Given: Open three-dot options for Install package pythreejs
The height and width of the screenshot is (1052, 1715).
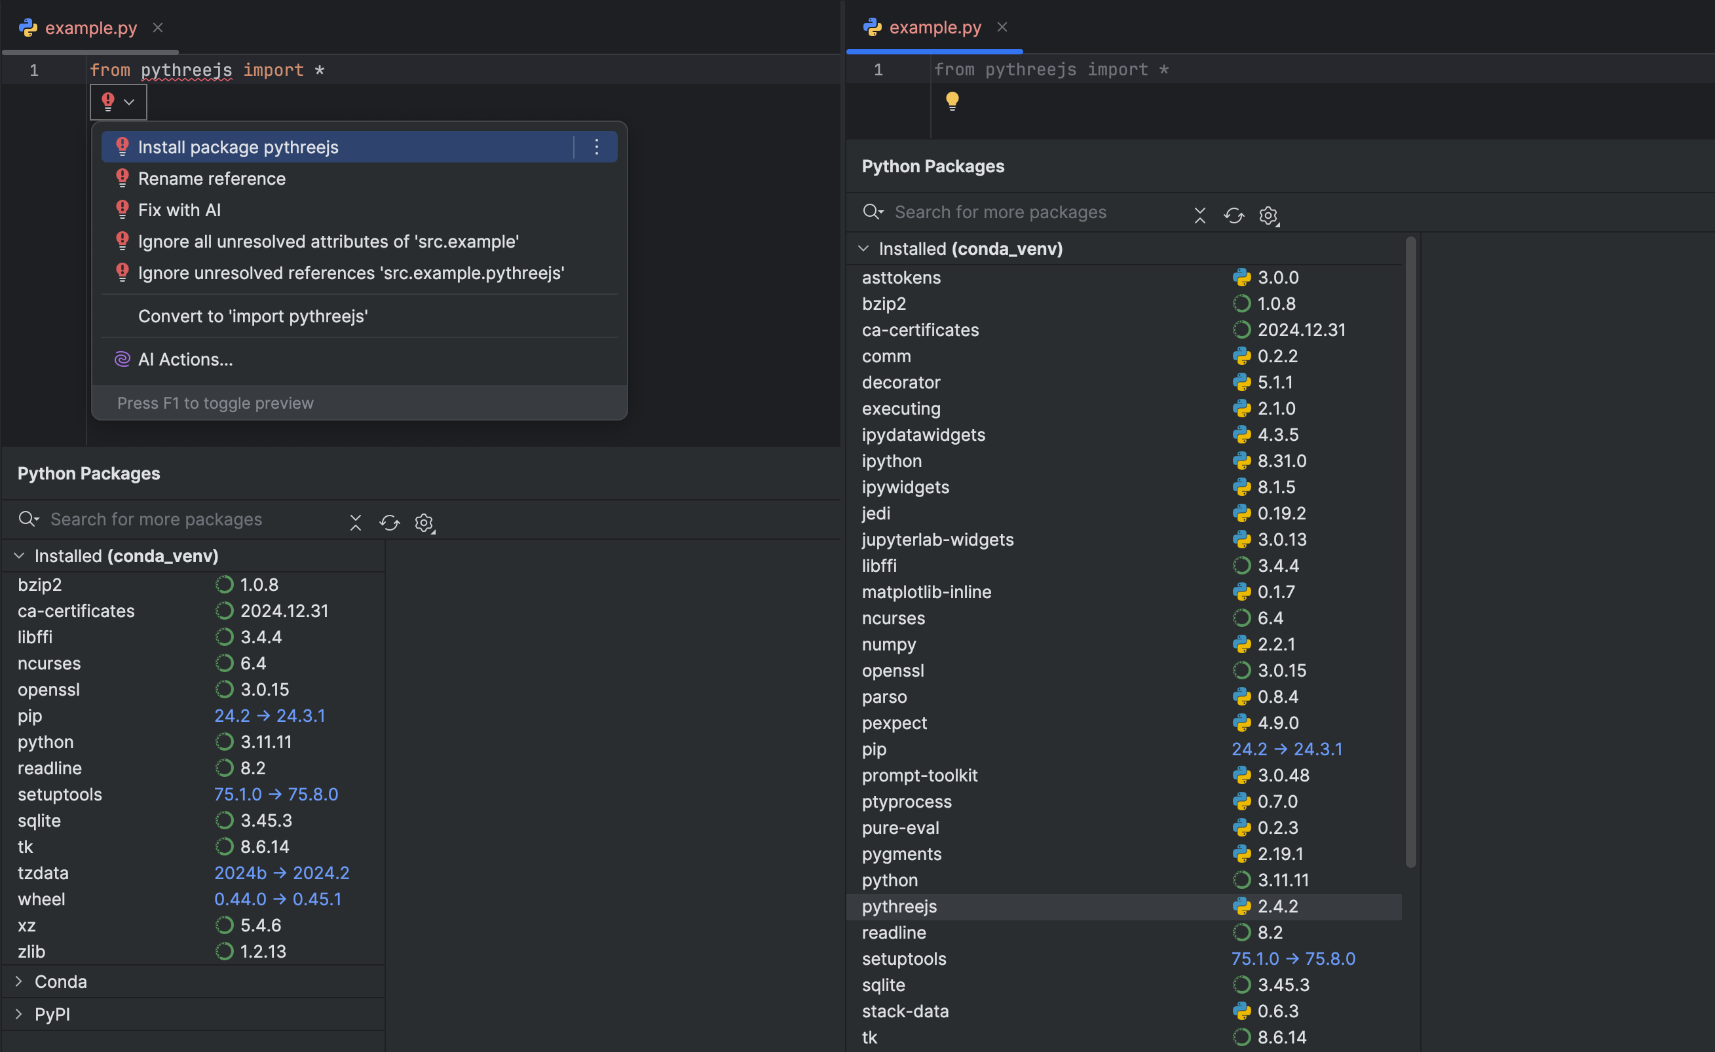Looking at the screenshot, I should [x=597, y=147].
